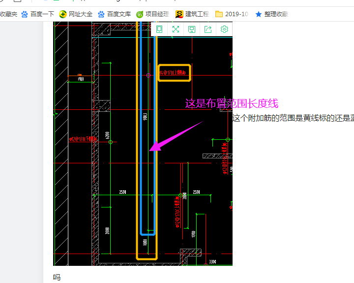Viewport: 354px width, 283px height.
Task: Click the text 吗 below the image
Action: 57,277
